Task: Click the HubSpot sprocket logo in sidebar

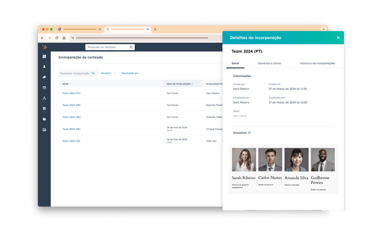Action: [45, 47]
